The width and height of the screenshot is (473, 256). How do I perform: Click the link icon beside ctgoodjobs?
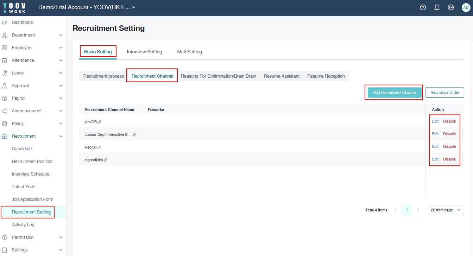point(106,160)
